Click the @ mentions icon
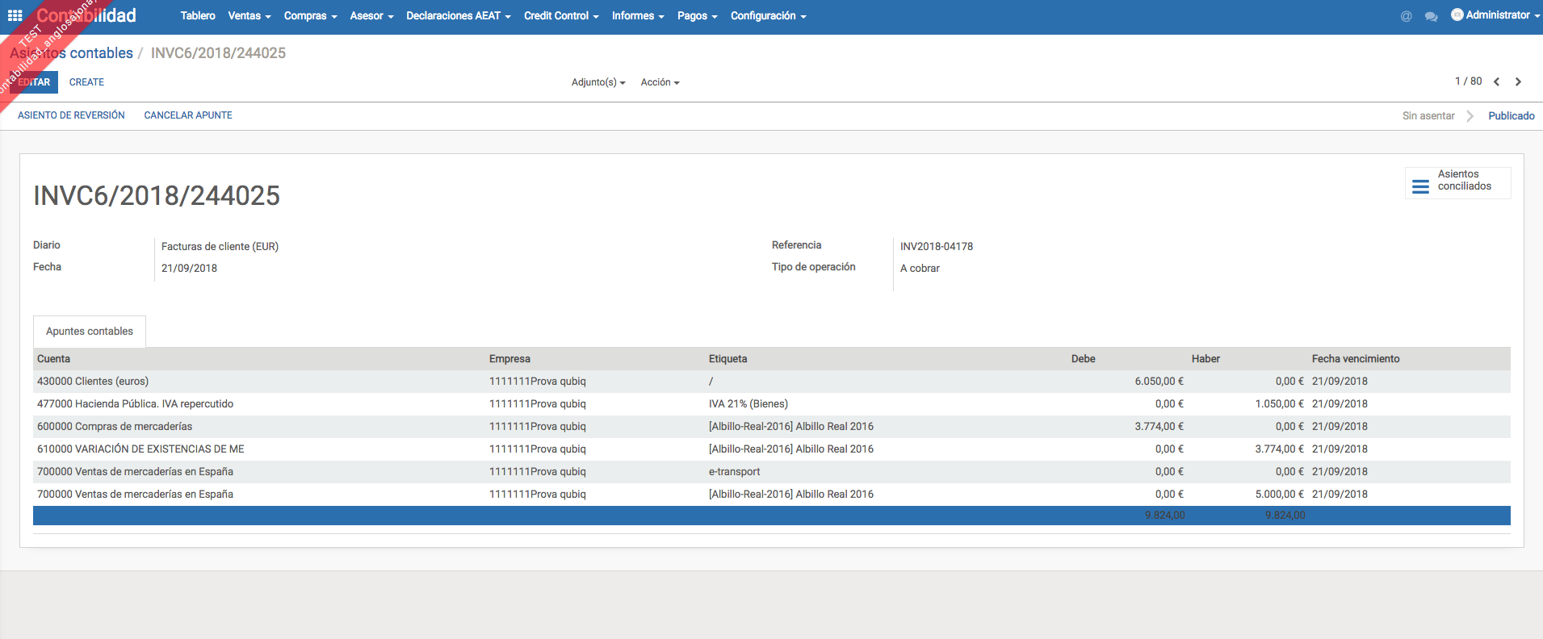The width and height of the screenshot is (1543, 639). [1406, 16]
